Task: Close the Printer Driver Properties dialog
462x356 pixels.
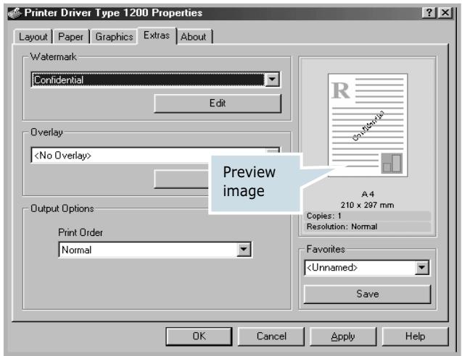Action: [x=445, y=12]
